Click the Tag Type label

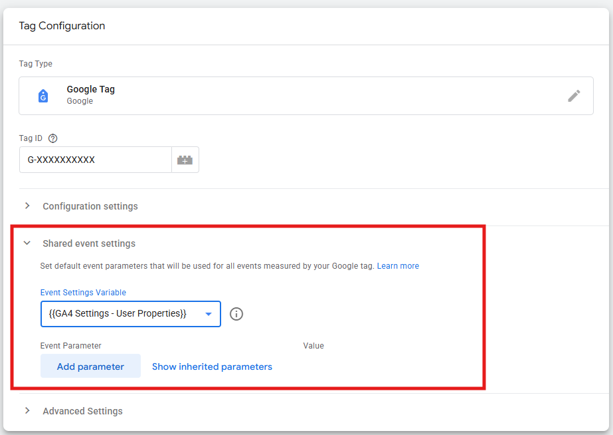36,64
